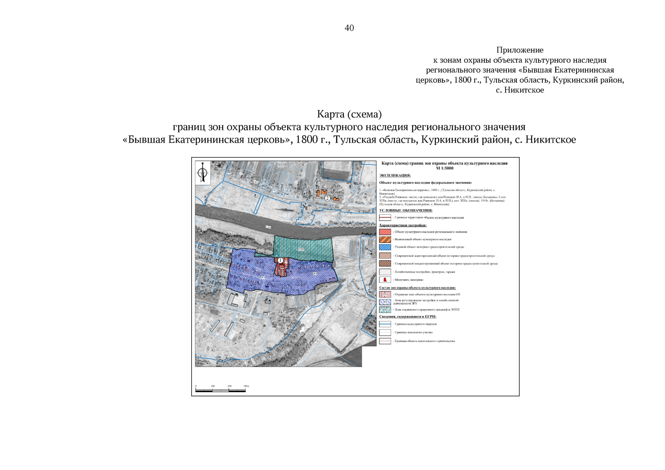The image size is (665, 470).
Task: Select the red hatched regional heritage swatch
Action: click(385, 232)
